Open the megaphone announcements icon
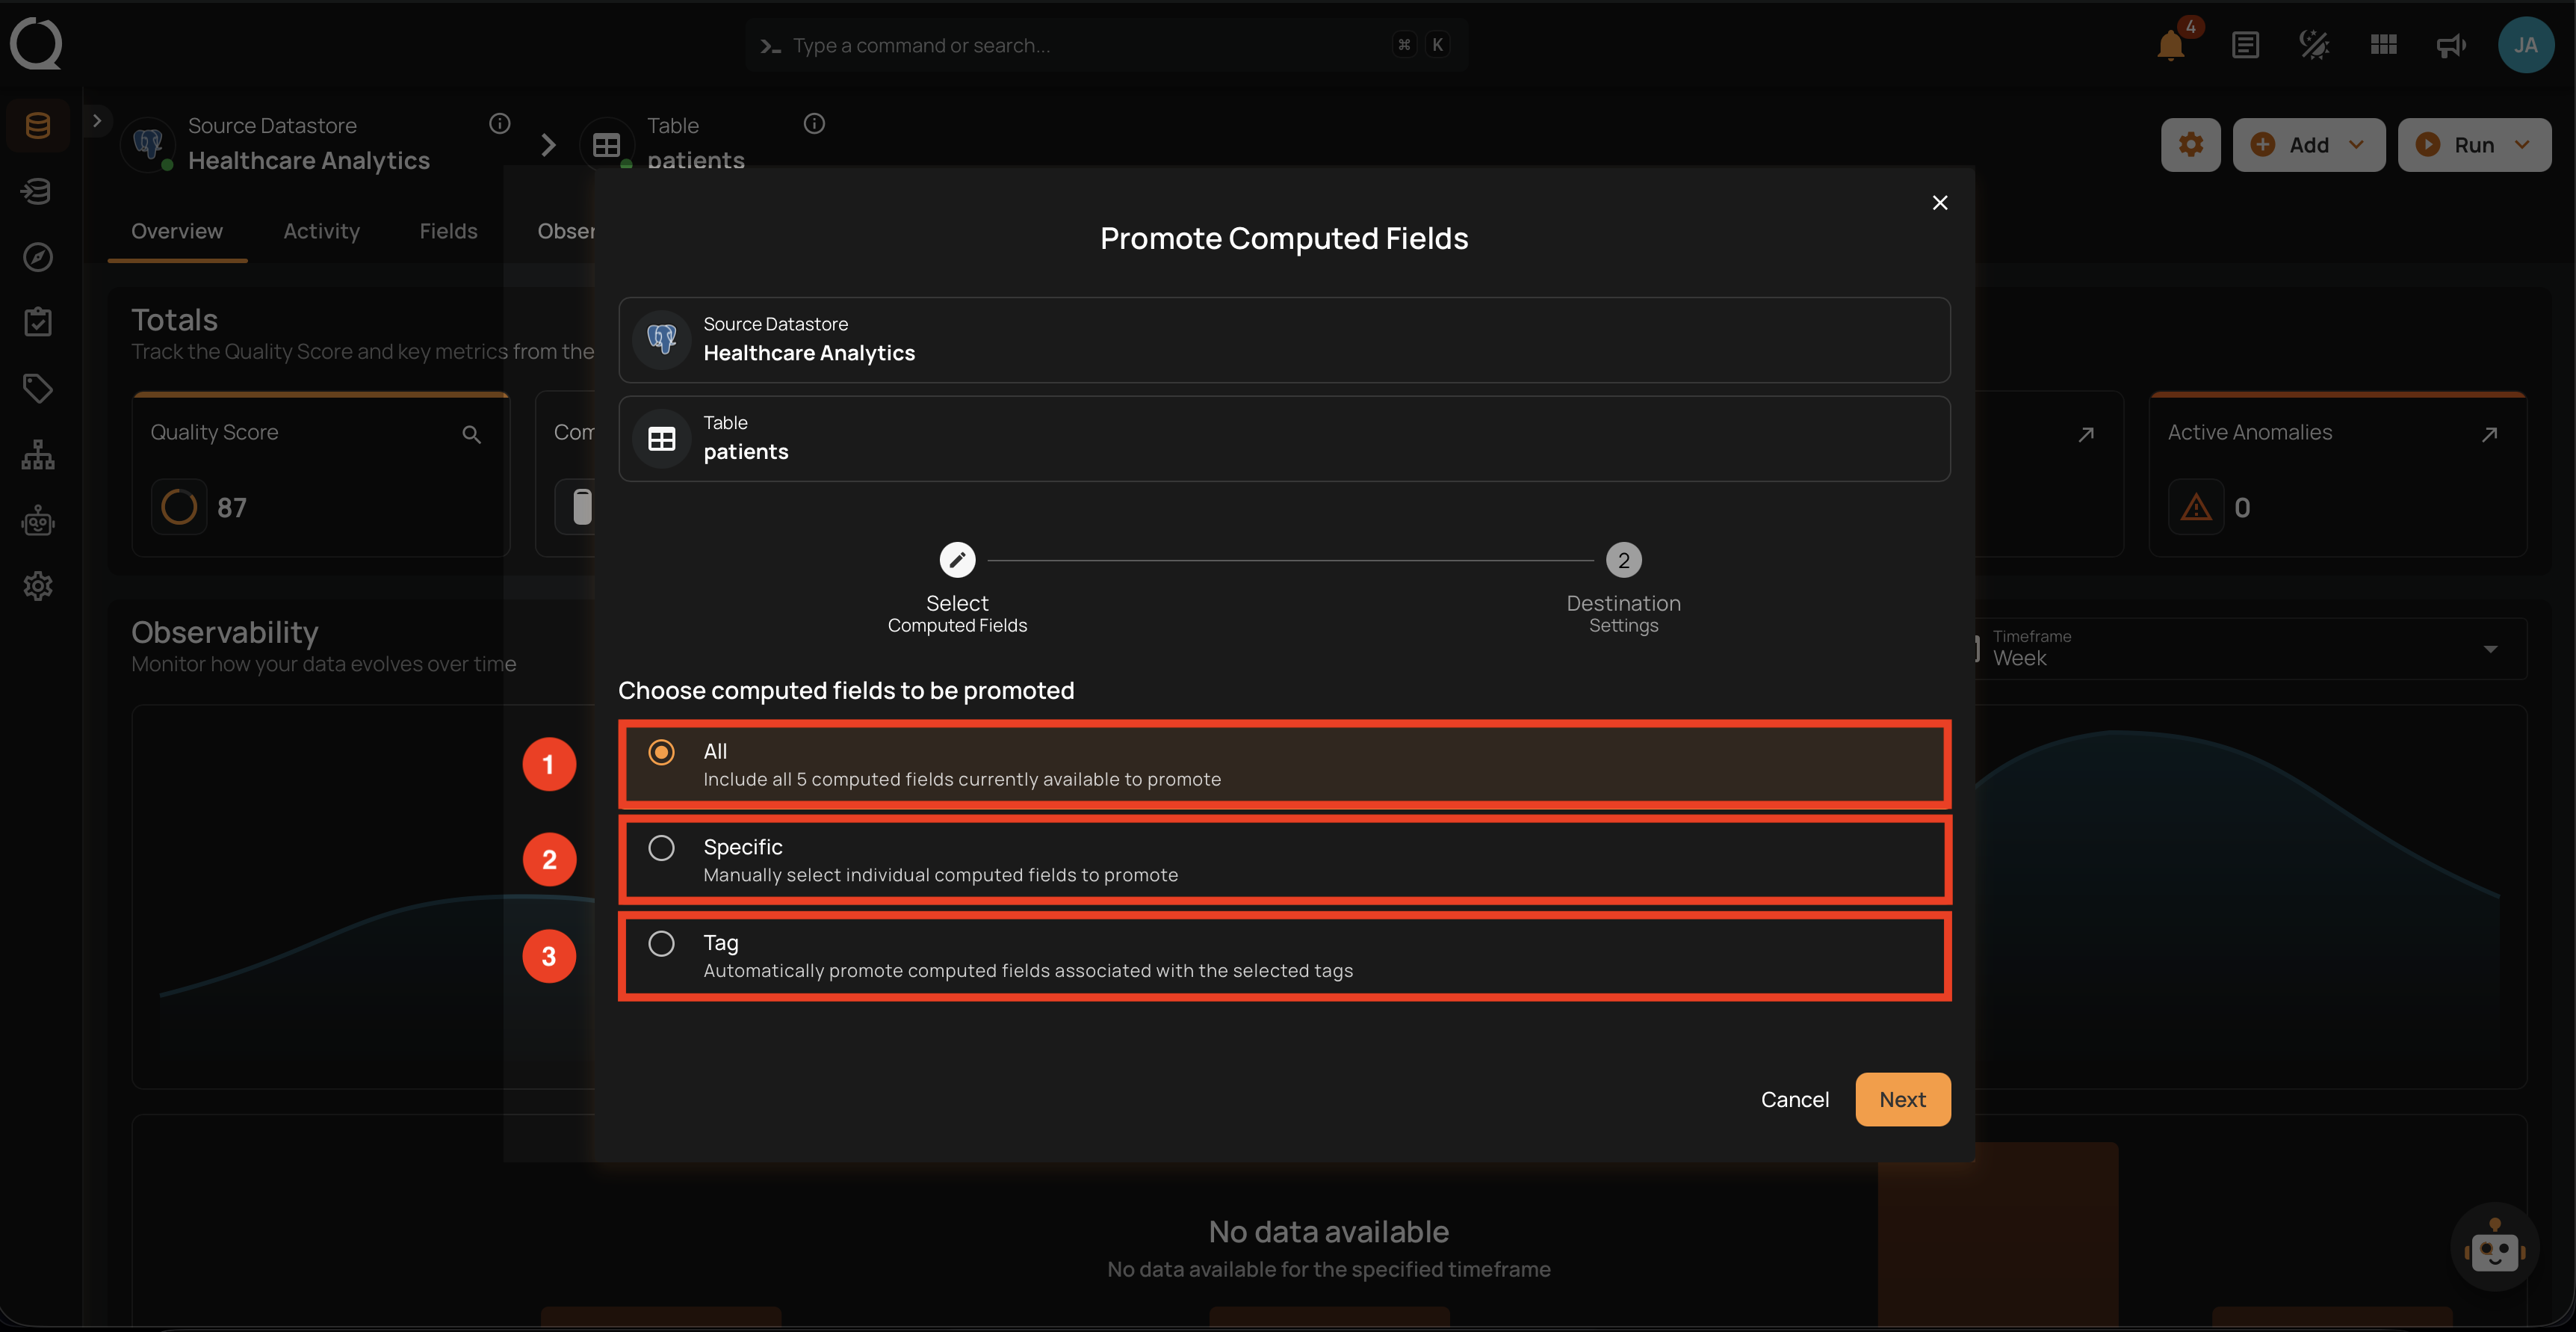 (2451, 45)
